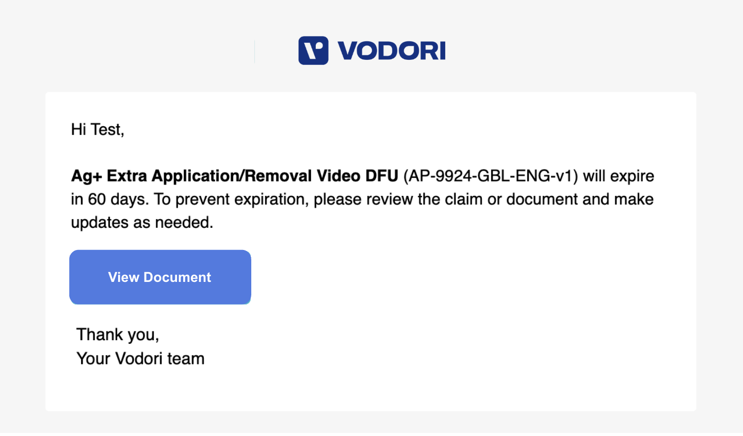Screen dimensions: 743x436
Task: Click the "in 60 days" expiration text
Action: pos(108,199)
